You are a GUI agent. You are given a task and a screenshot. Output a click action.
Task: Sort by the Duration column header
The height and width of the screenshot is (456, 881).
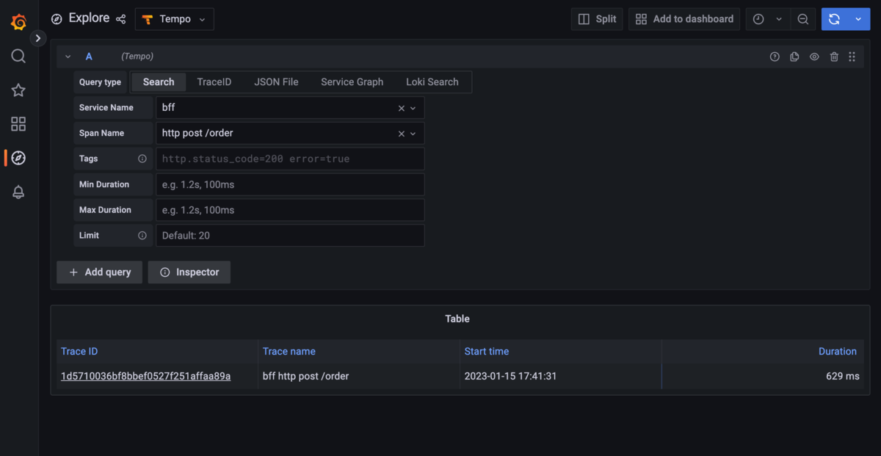838,351
